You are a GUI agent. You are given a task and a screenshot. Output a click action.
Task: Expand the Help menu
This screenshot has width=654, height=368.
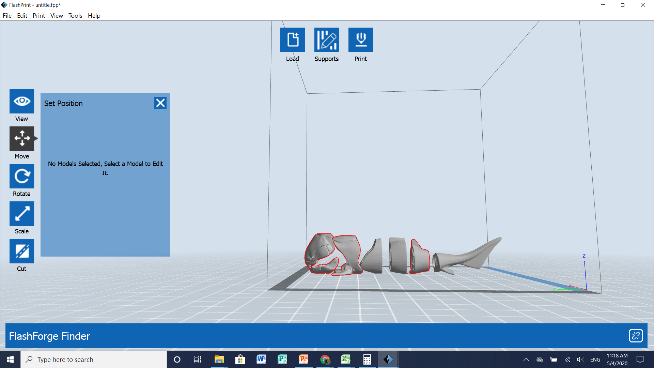pyautogui.click(x=94, y=16)
